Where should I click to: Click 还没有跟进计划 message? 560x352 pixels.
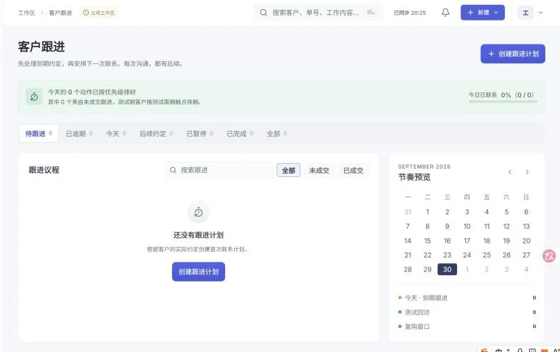pyautogui.click(x=199, y=235)
